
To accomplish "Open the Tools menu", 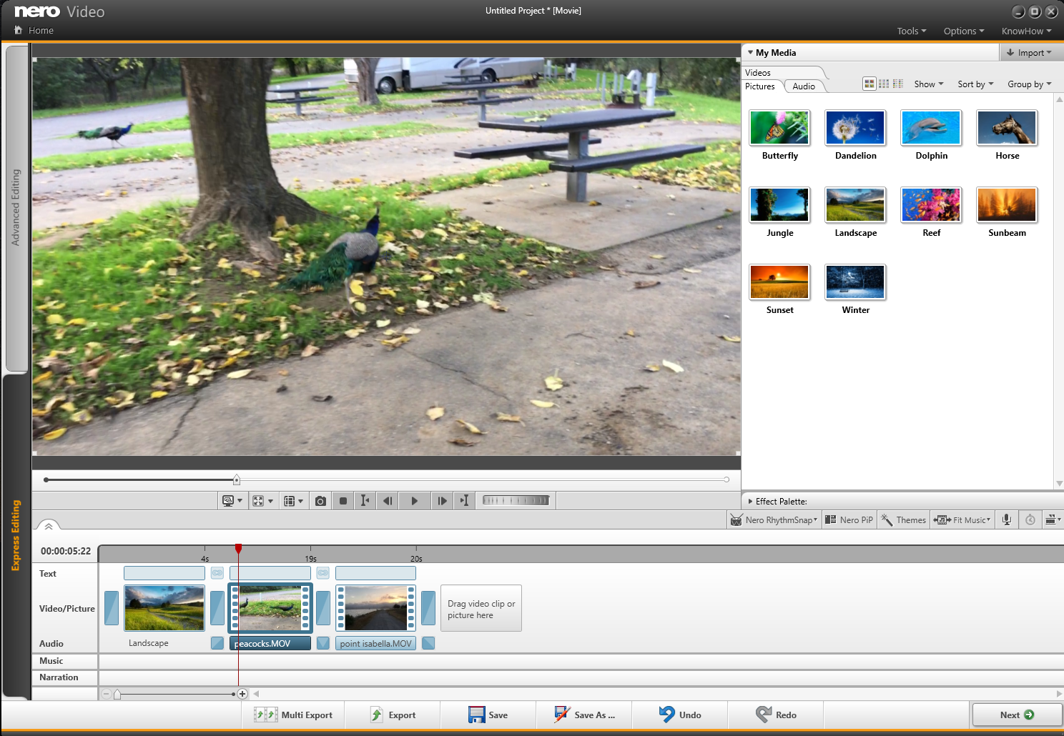I will 911,31.
